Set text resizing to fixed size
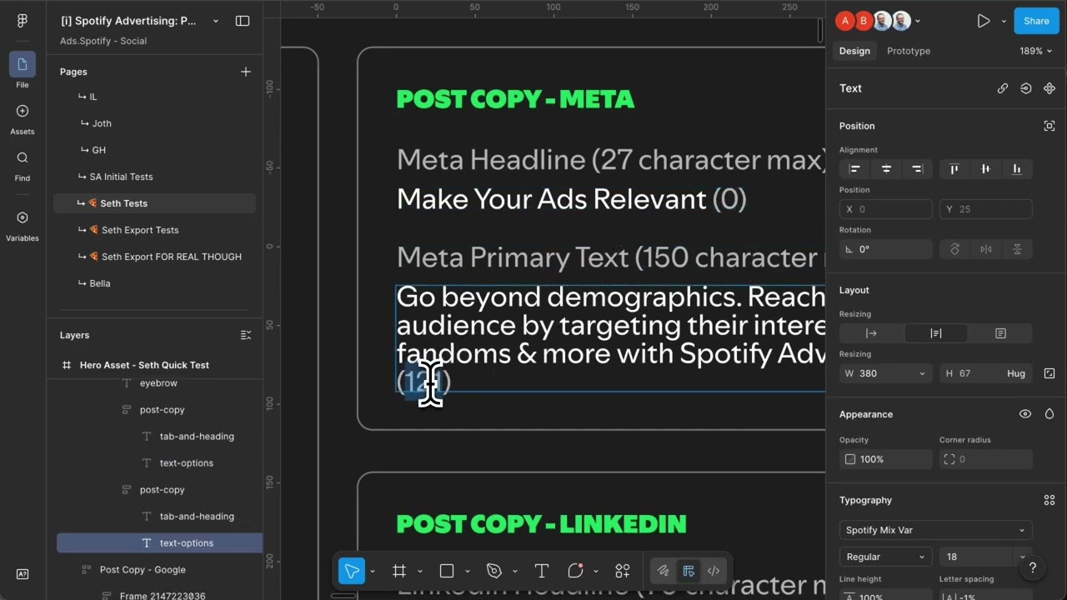The width and height of the screenshot is (1067, 600). pos(1000,333)
